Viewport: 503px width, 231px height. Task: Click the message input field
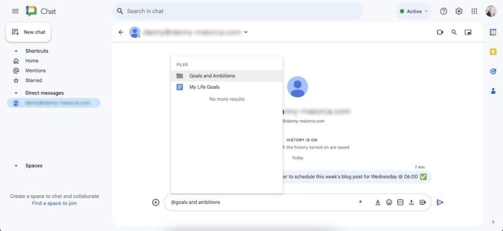(x=262, y=203)
